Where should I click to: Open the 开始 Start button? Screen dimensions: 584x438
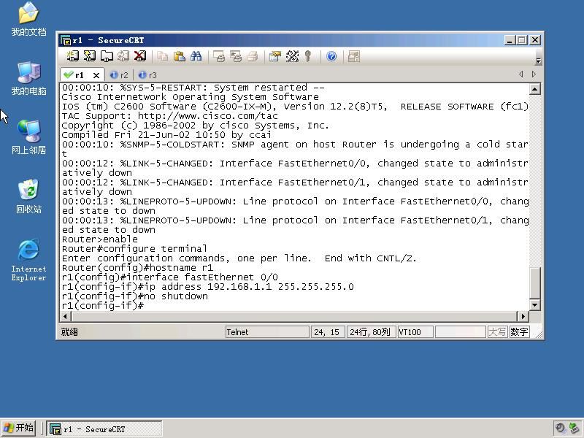19,428
